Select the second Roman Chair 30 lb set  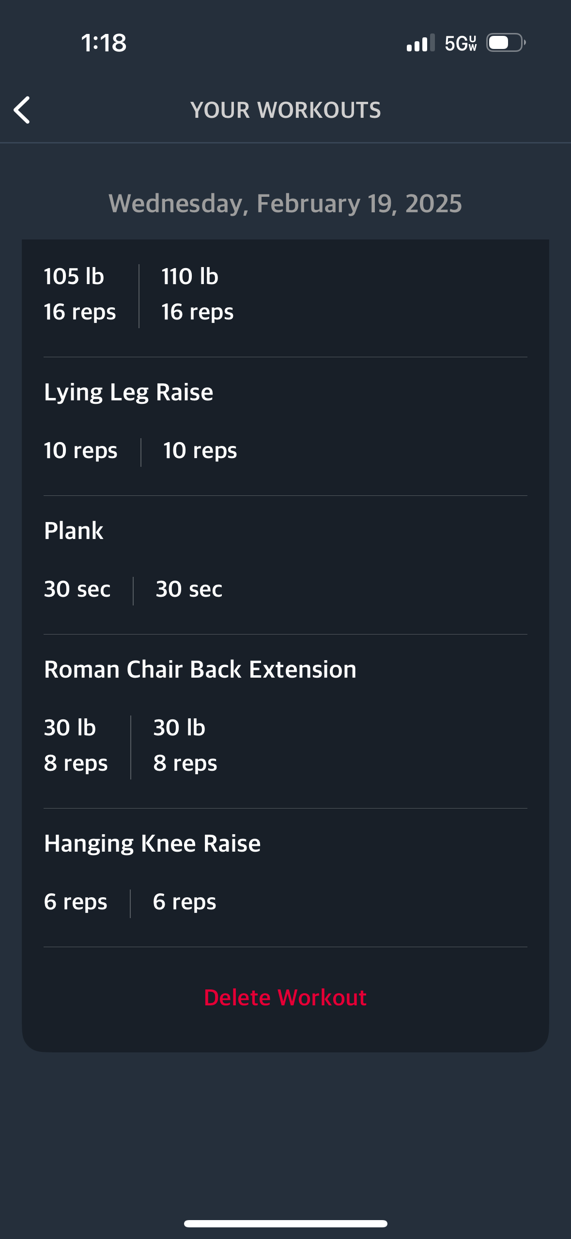(x=185, y=745)
